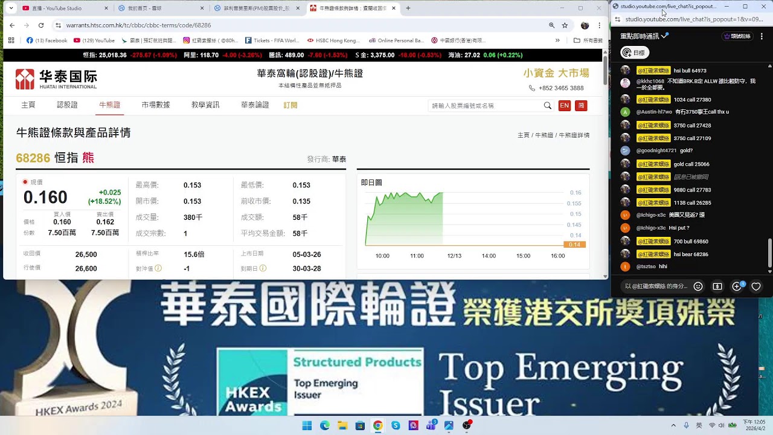Open the YouTube (129) bookmark

pyautogui.click(x=94, y=40)
